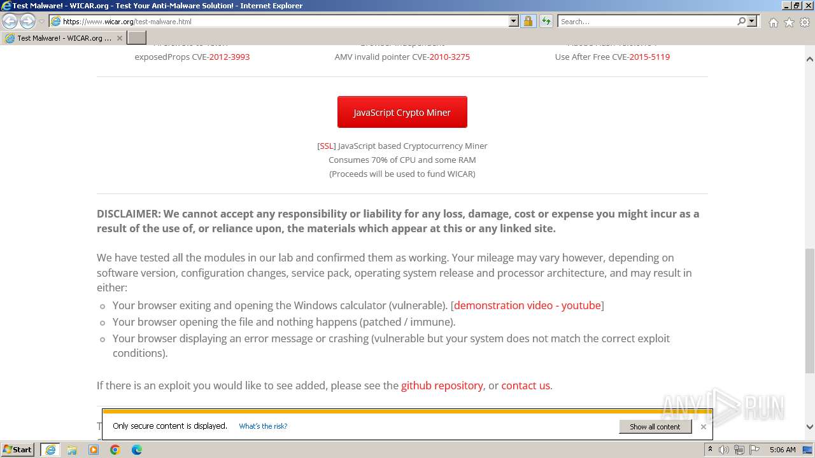Viewport: 815px width, 458px height.
Task: Expand the address bar autocomplete dropdown
Action: (514, 22)
